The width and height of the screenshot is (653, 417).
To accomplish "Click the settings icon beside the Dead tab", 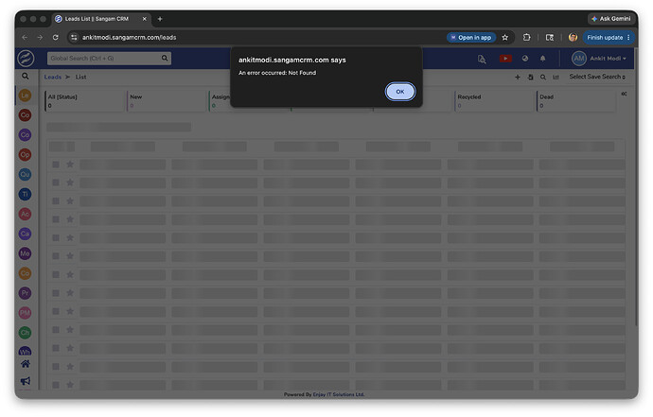I will [624, 94].
